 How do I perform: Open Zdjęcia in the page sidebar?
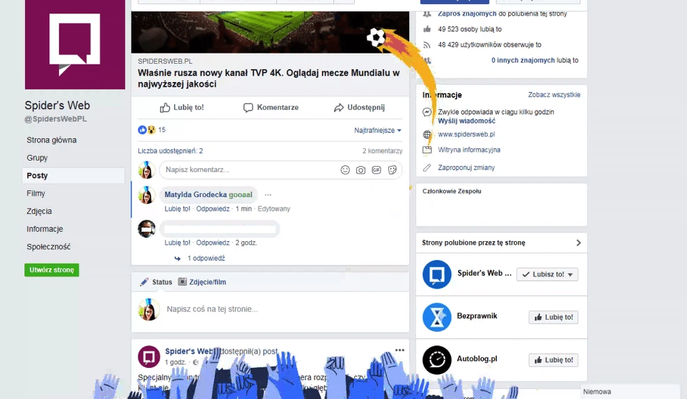click(x=39, y=211)
